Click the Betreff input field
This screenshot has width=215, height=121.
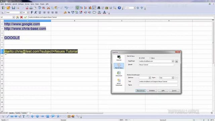[x=156, y=65]
